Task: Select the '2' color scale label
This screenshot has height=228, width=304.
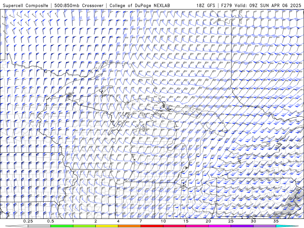Action: pyautogui.click(x=96, y=221)
